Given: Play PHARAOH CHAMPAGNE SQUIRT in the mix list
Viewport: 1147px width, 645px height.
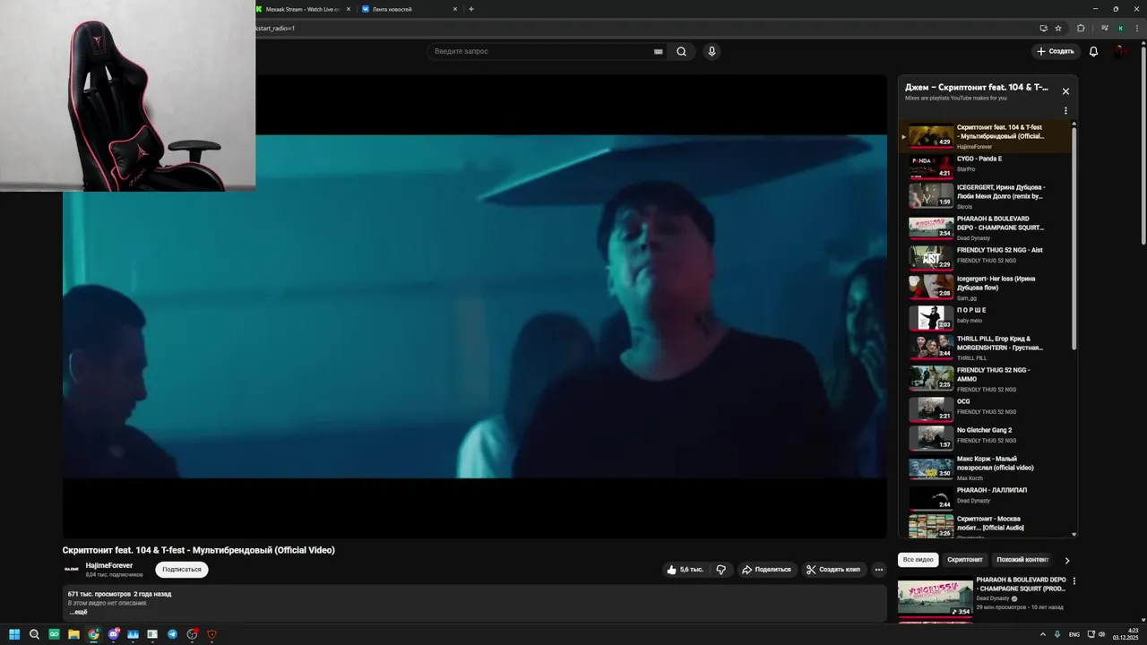Looking at the screenshot, I should [x=986, y=228].
